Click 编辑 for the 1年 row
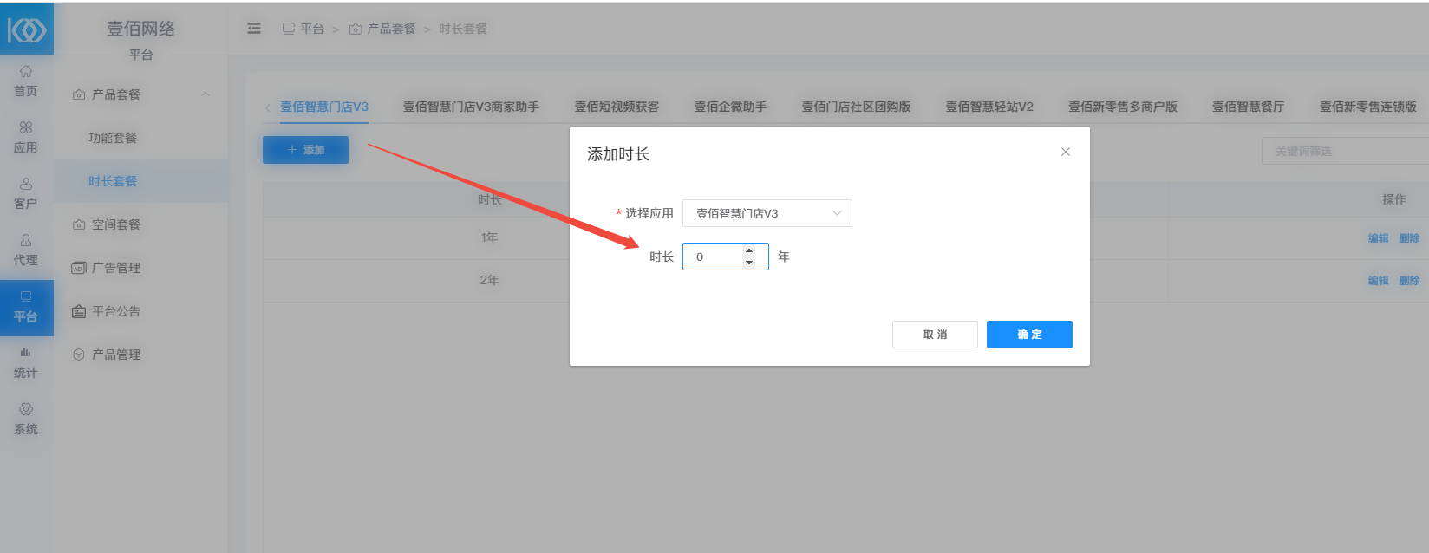This screenshot has width=1429, height=553. click(1378, 238)
